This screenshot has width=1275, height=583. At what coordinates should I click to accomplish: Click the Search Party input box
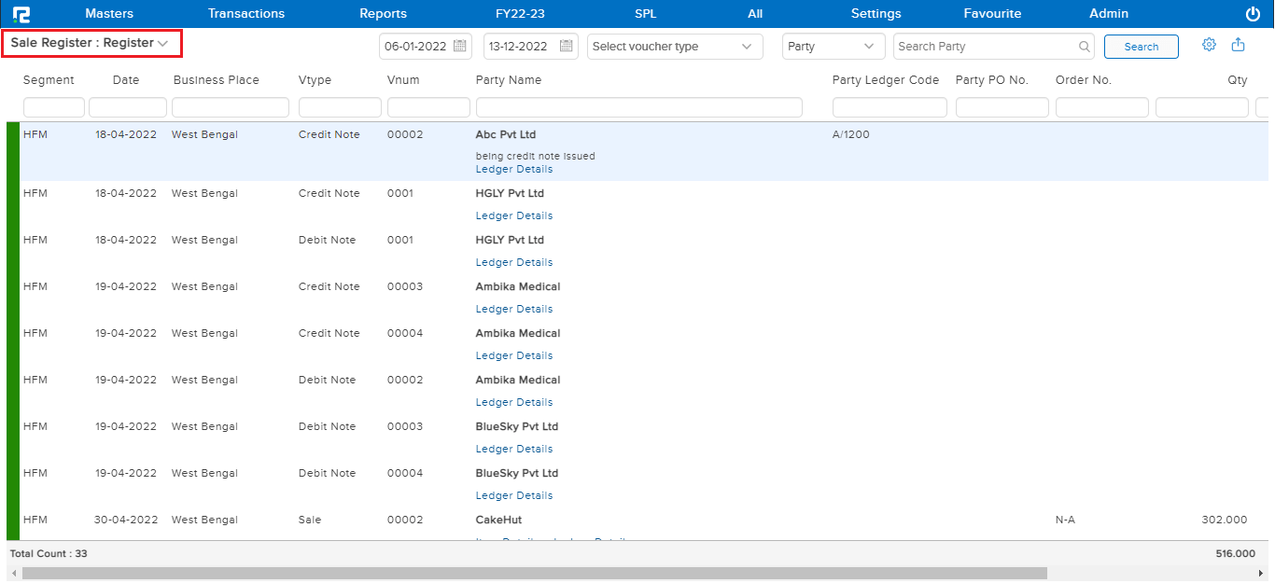[x=985, y=47]
